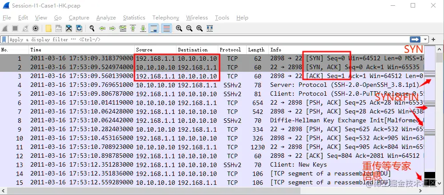Click the Save capture file icon
The image size is (444, 195).
[x=59, y=28]
